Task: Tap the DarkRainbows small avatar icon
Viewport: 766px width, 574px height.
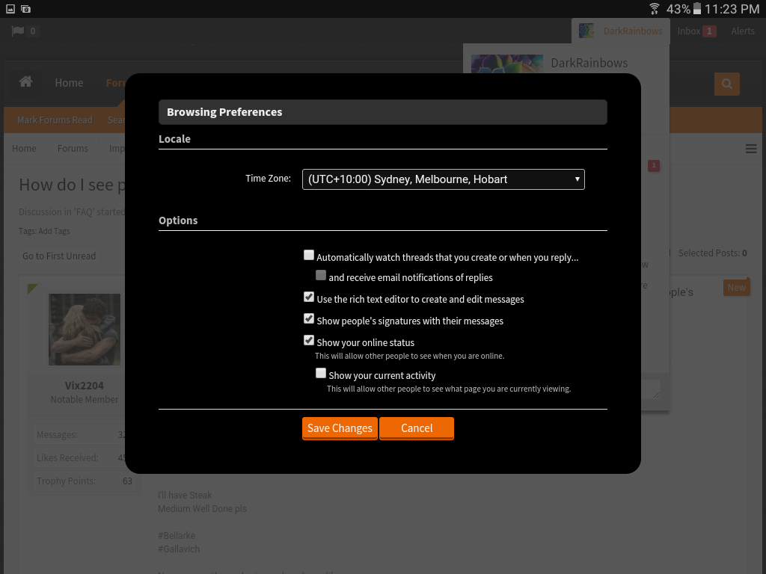Action: (586, 31)
